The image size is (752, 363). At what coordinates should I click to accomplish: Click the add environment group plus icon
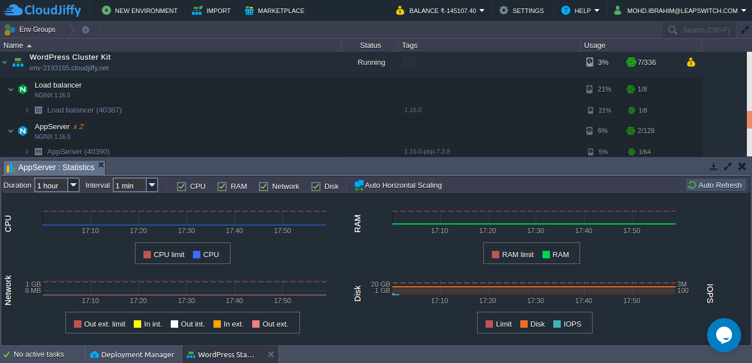[85, 30]
